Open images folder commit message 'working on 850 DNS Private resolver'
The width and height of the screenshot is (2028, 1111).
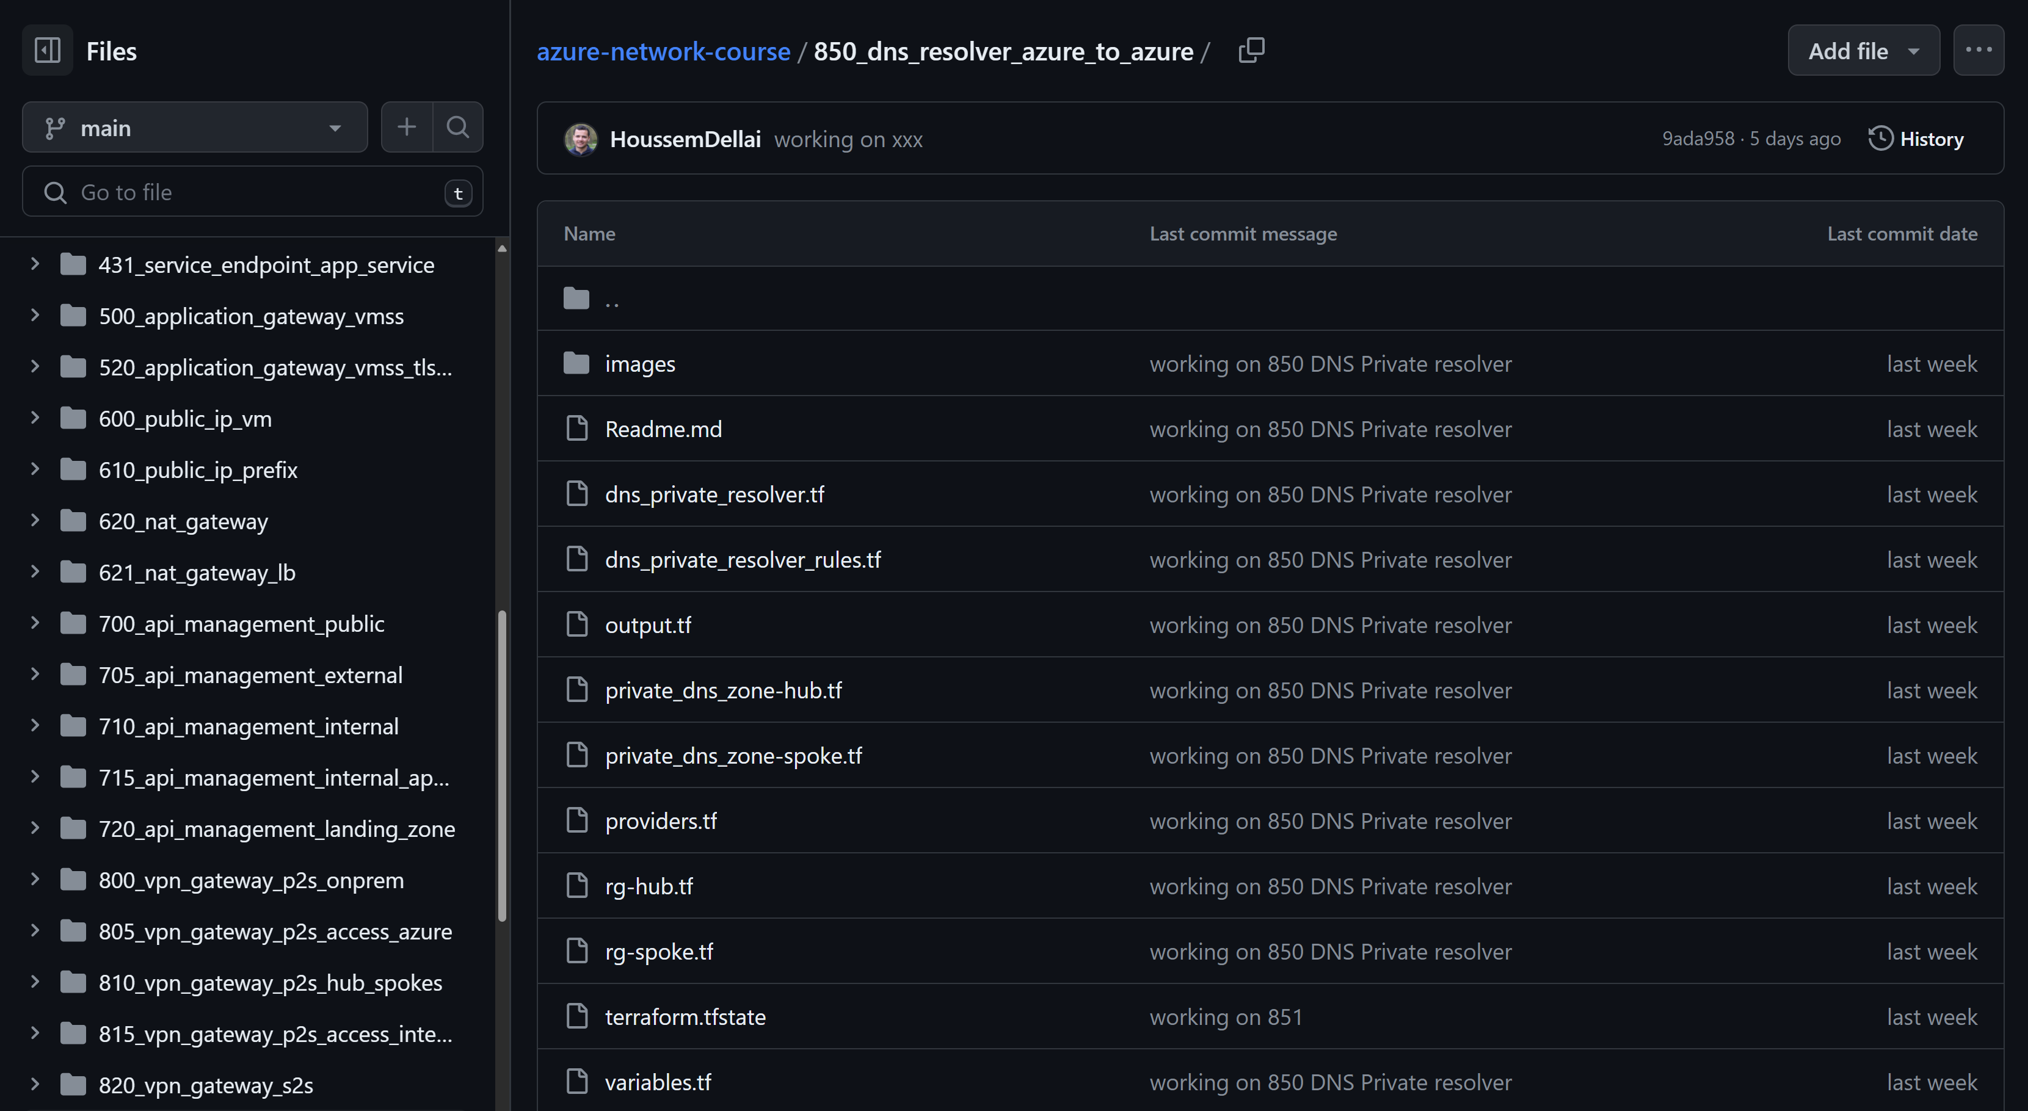click(x=1331, y=363)
